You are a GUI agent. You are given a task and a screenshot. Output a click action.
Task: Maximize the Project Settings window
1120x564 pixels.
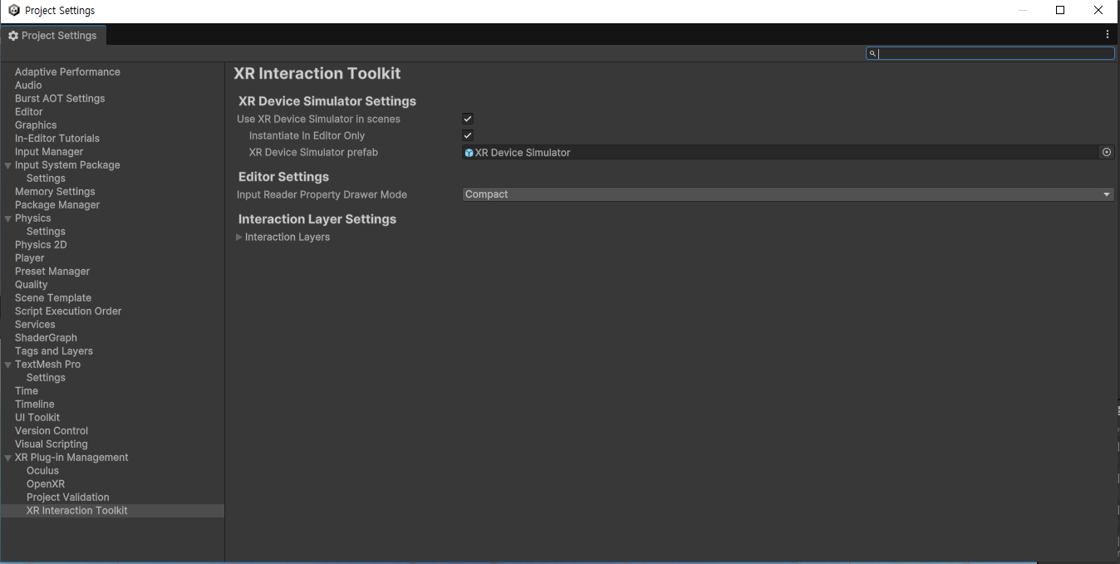click(x=1060, y=11)
